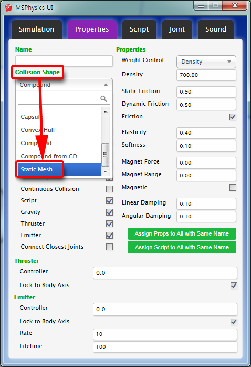Click the Emitter Rate field
The image size is (251, 367).
tap(165, 334)
